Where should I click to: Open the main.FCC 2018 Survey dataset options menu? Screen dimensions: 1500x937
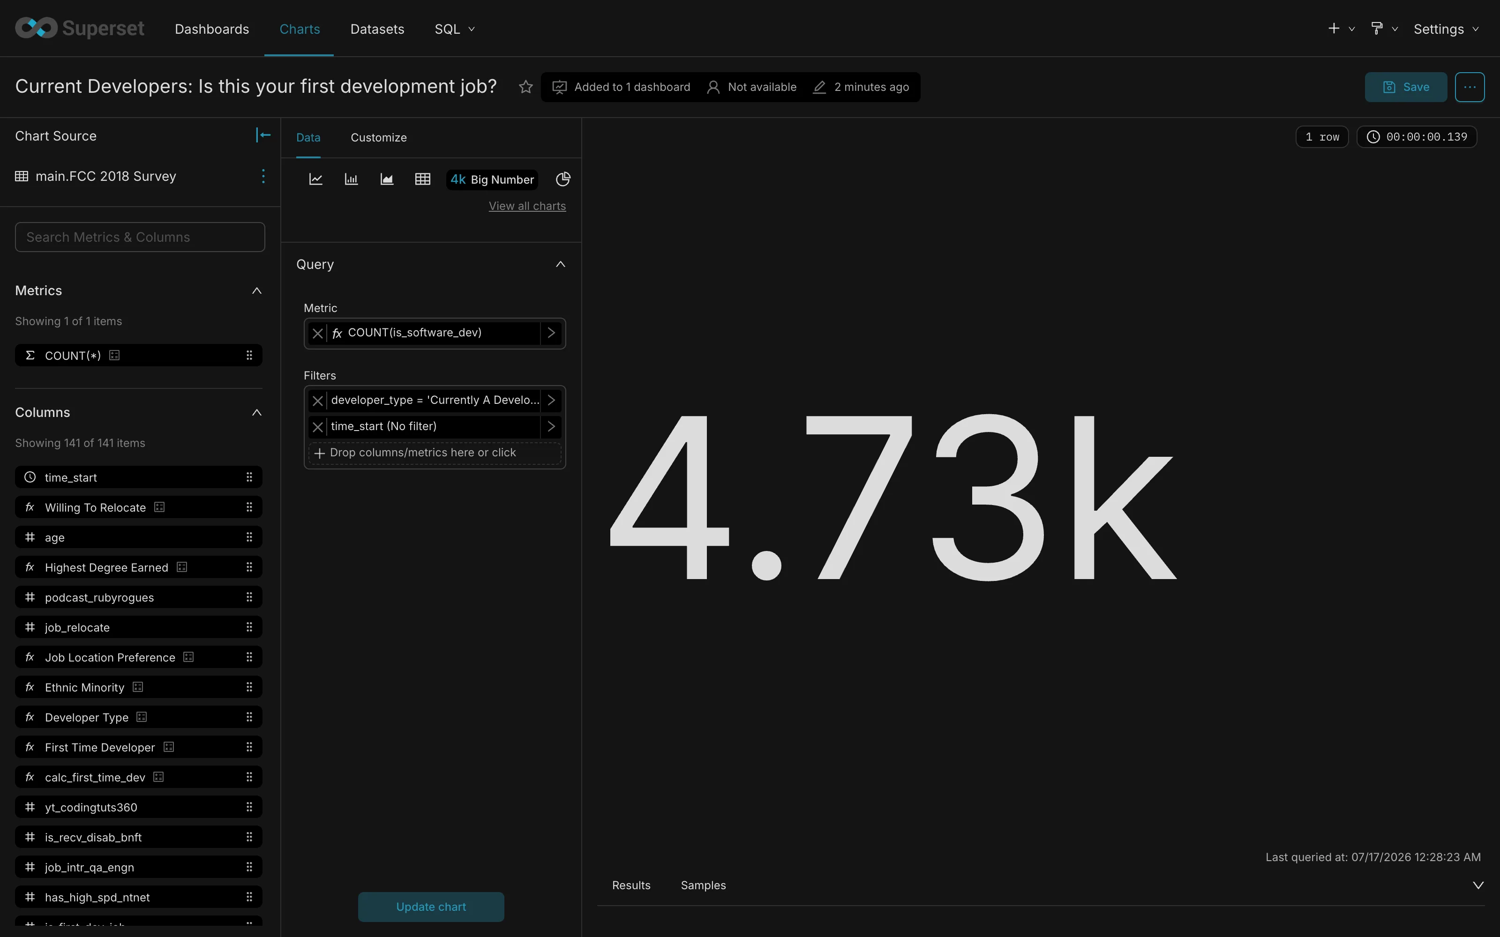[263, 176]
